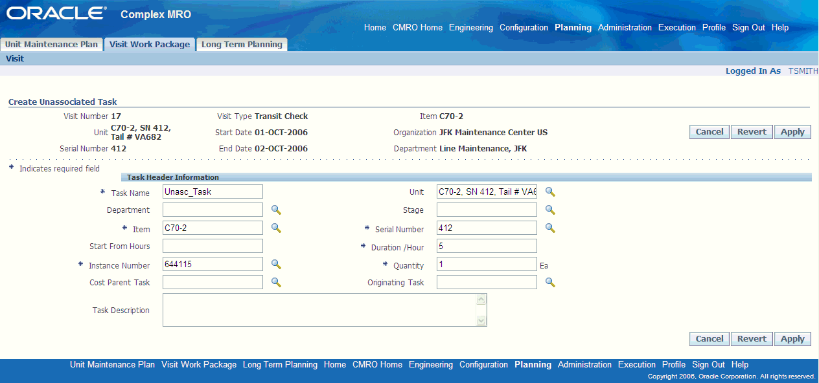Open the Cost Parent Task search icon

point(276,282)
